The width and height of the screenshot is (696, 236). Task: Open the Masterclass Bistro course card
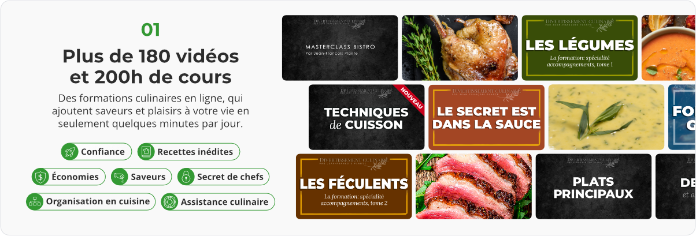point(340,48)
